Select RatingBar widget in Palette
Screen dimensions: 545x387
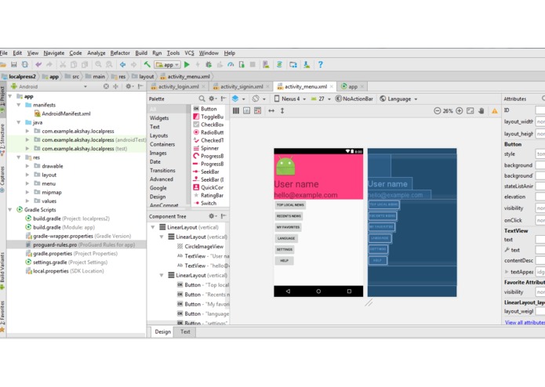[209, 195]
